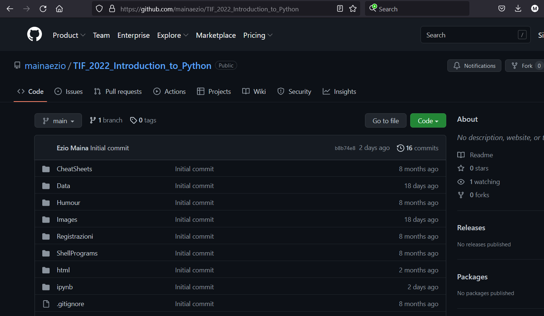The image size is (544, 316).
Task: Click the Ezio Maina author name
Action: [73, 148]
